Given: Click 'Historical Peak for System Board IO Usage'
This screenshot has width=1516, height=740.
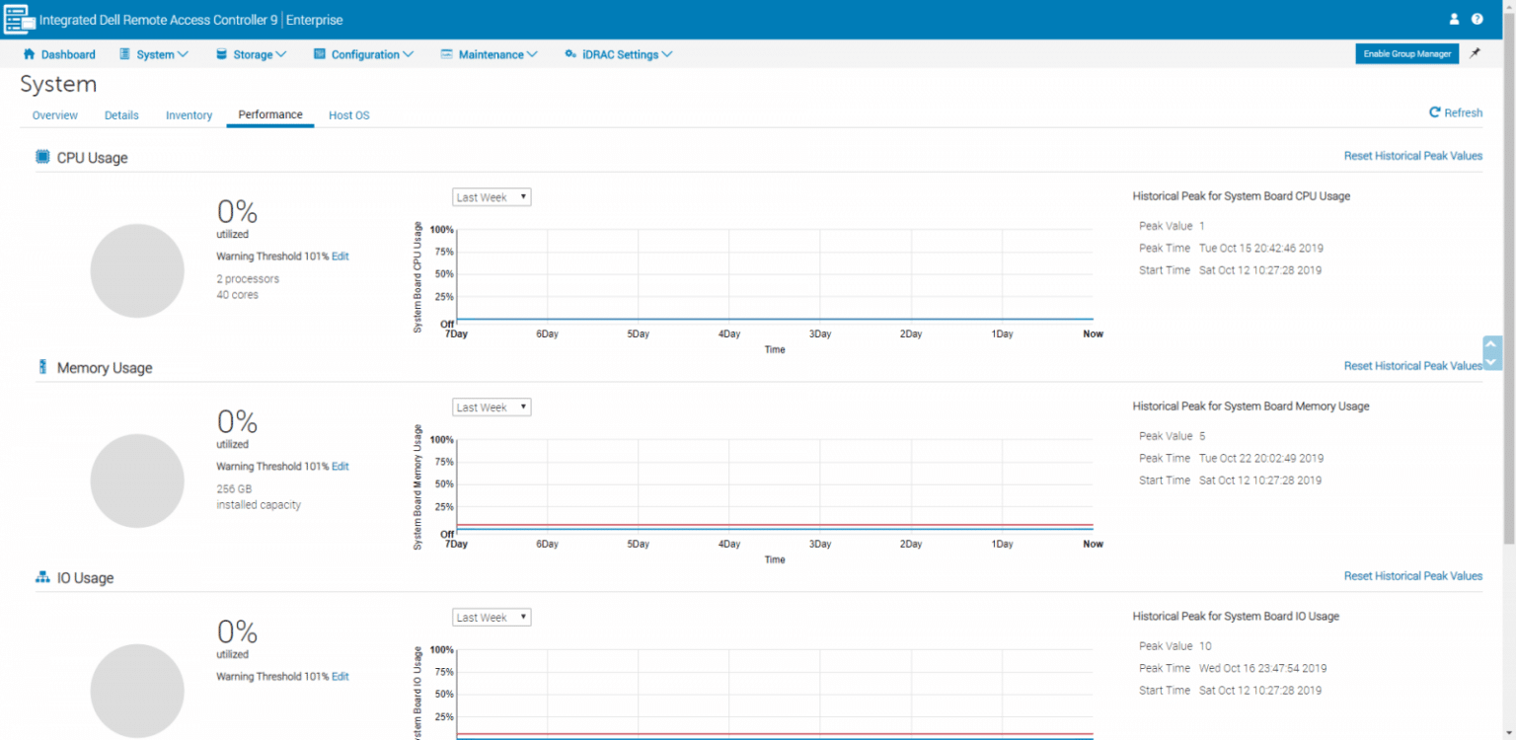Looking at the screenshot, I should point(1236,617).
